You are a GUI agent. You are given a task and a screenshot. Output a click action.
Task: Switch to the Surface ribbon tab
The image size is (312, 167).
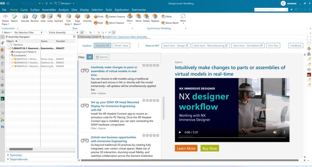[x=35, y=10]
